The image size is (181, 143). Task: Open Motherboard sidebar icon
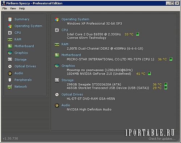[x=10, y=46]
